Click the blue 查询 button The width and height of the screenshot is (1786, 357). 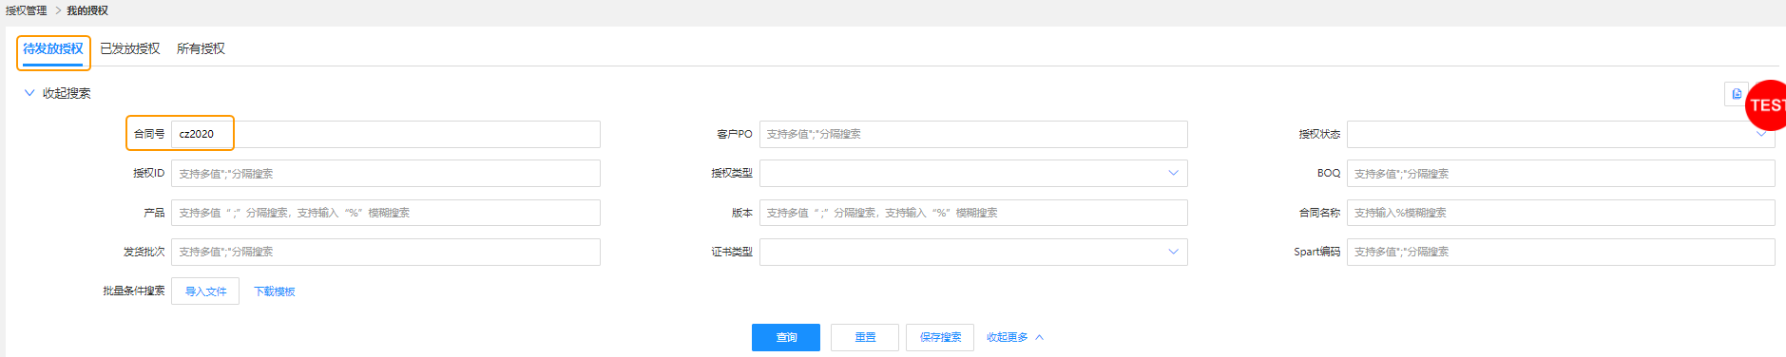786,337
